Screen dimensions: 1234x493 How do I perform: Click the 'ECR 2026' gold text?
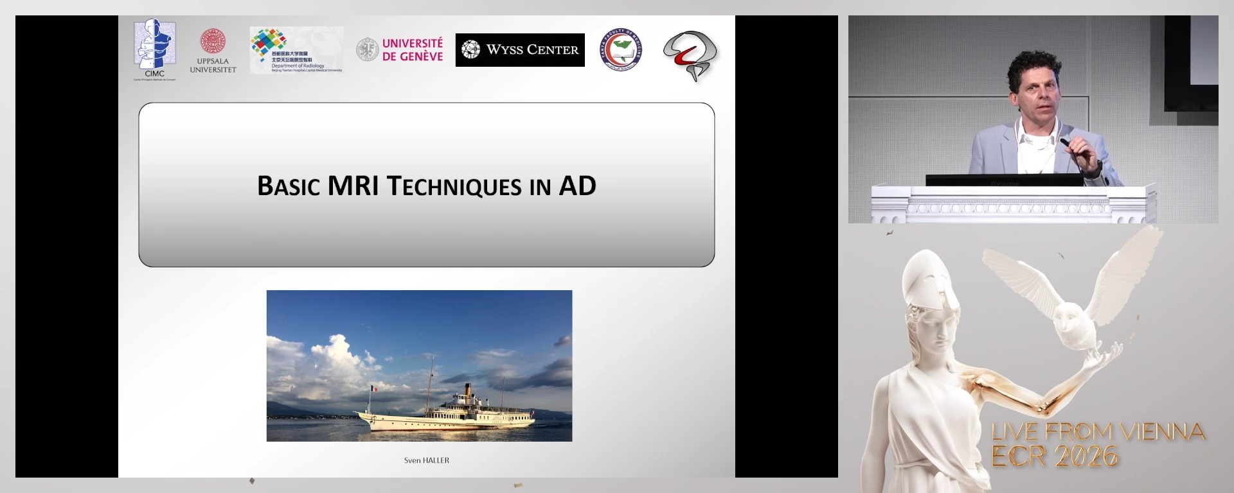click(1054, 456)
